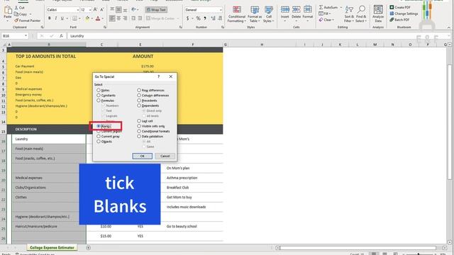Click the Fill Color bucket swatch
Screen dimensions: 454x255
coord(87,18)
